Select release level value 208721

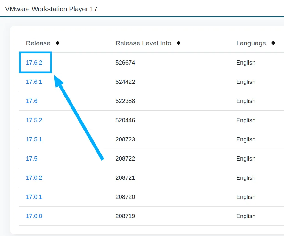point(125,177)
